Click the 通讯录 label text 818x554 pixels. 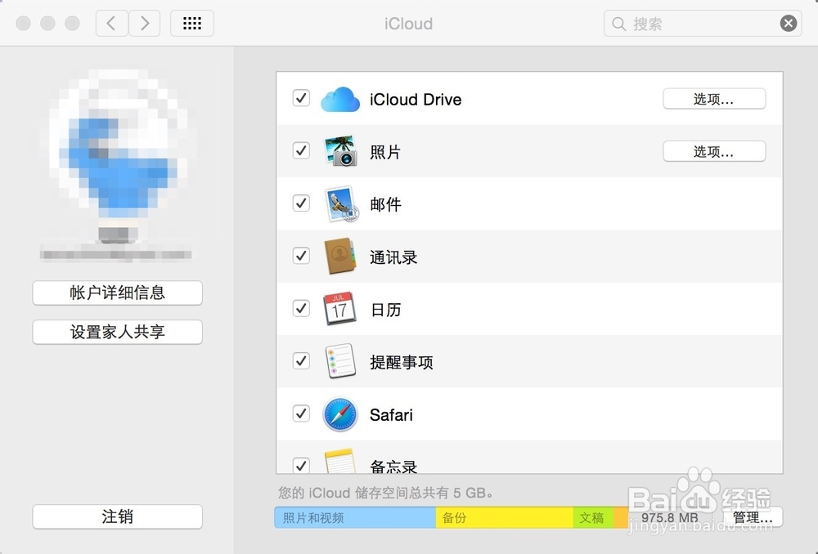[393, 257]
